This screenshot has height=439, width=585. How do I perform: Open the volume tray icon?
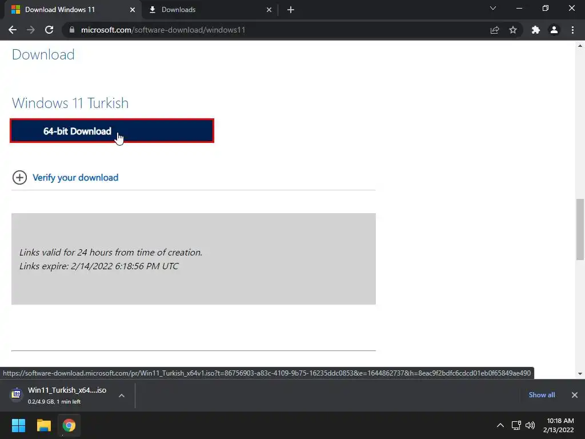(x=530, y=425)
